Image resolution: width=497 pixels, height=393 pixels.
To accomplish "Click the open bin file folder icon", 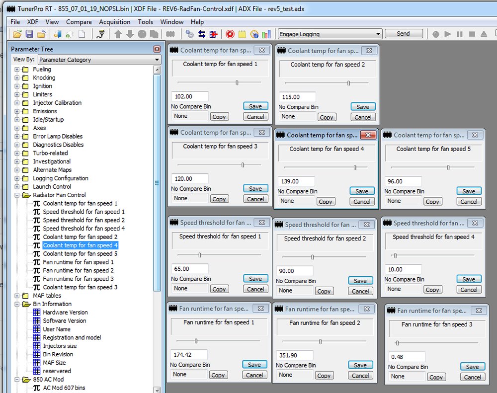I will pos(17,34).
